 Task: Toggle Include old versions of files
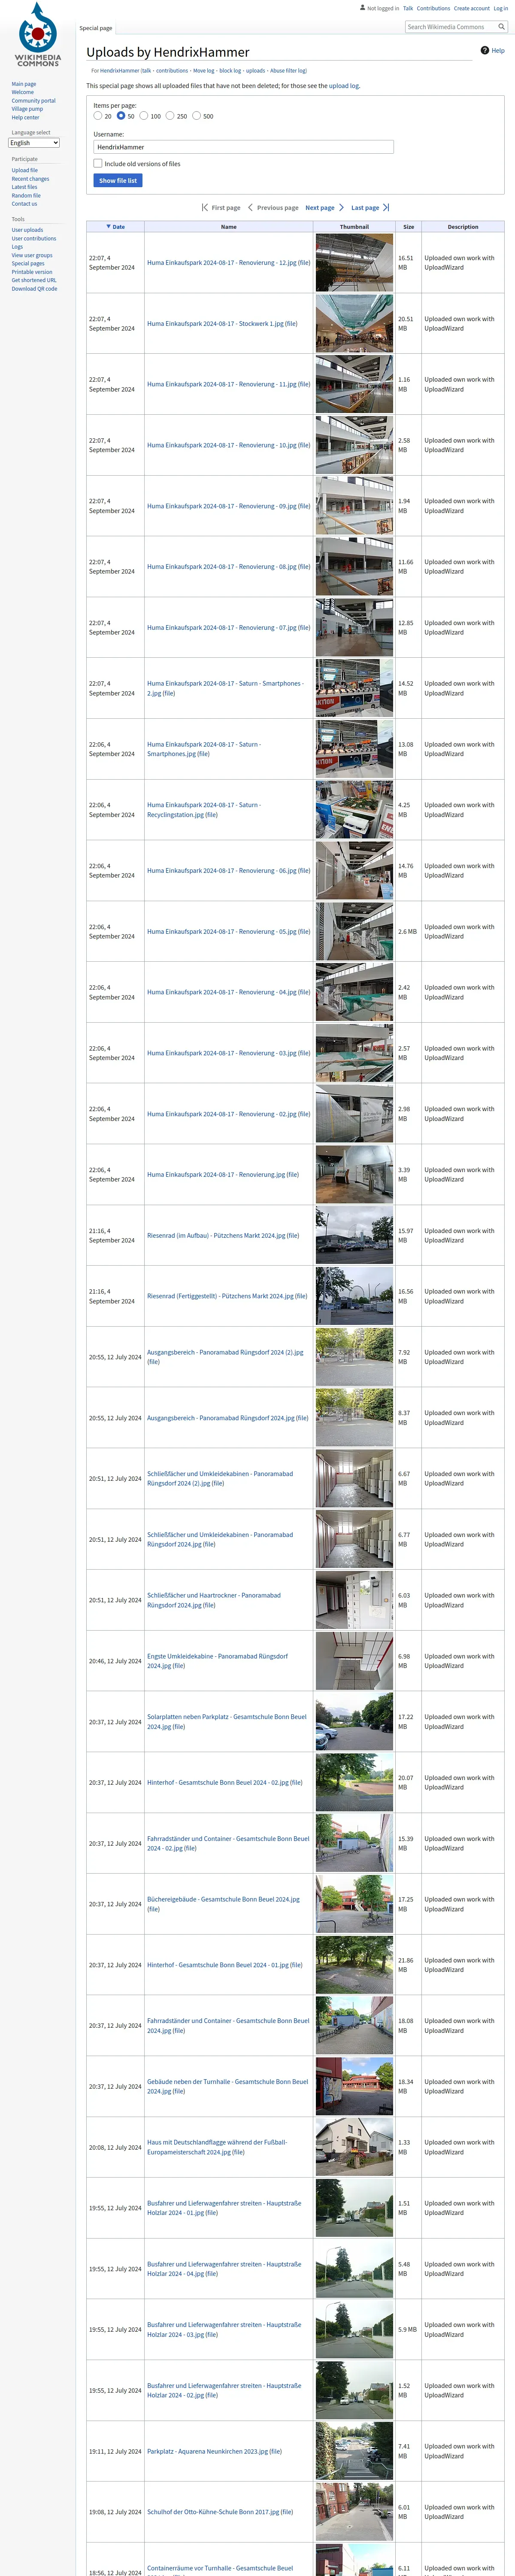[98, 163]
